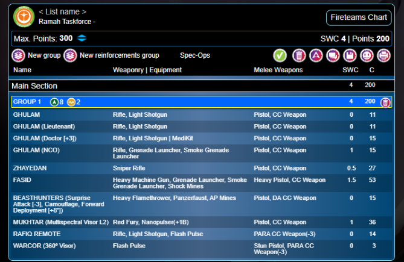Open the Fireteams Chart
This screenshot has width=404, height=262.
(x=359, y=17)
